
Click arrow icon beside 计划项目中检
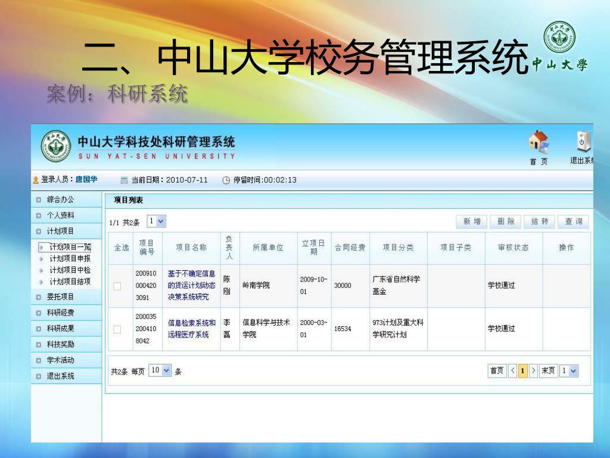(x=41, y=270)
